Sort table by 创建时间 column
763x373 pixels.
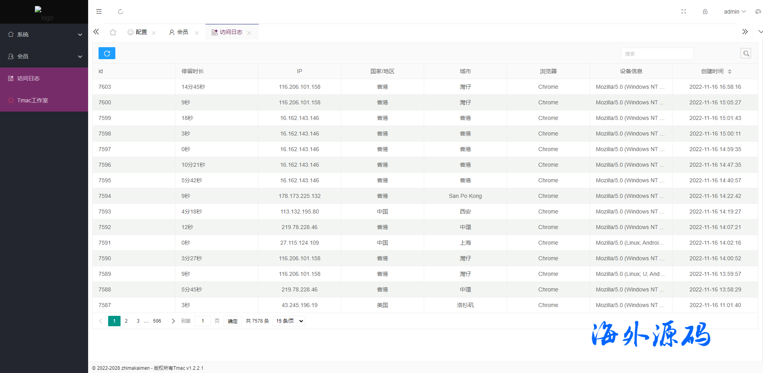point(730,72)
